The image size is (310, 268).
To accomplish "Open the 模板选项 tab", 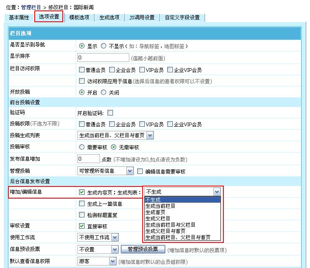I will (x=79, y=18).
